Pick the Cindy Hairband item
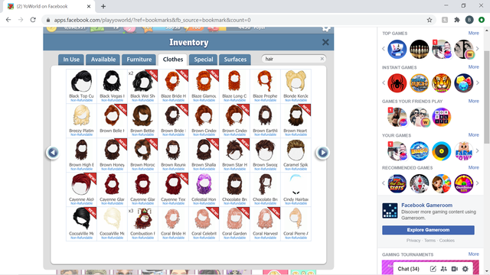The image size is (490, 275). tap(296, 189)
